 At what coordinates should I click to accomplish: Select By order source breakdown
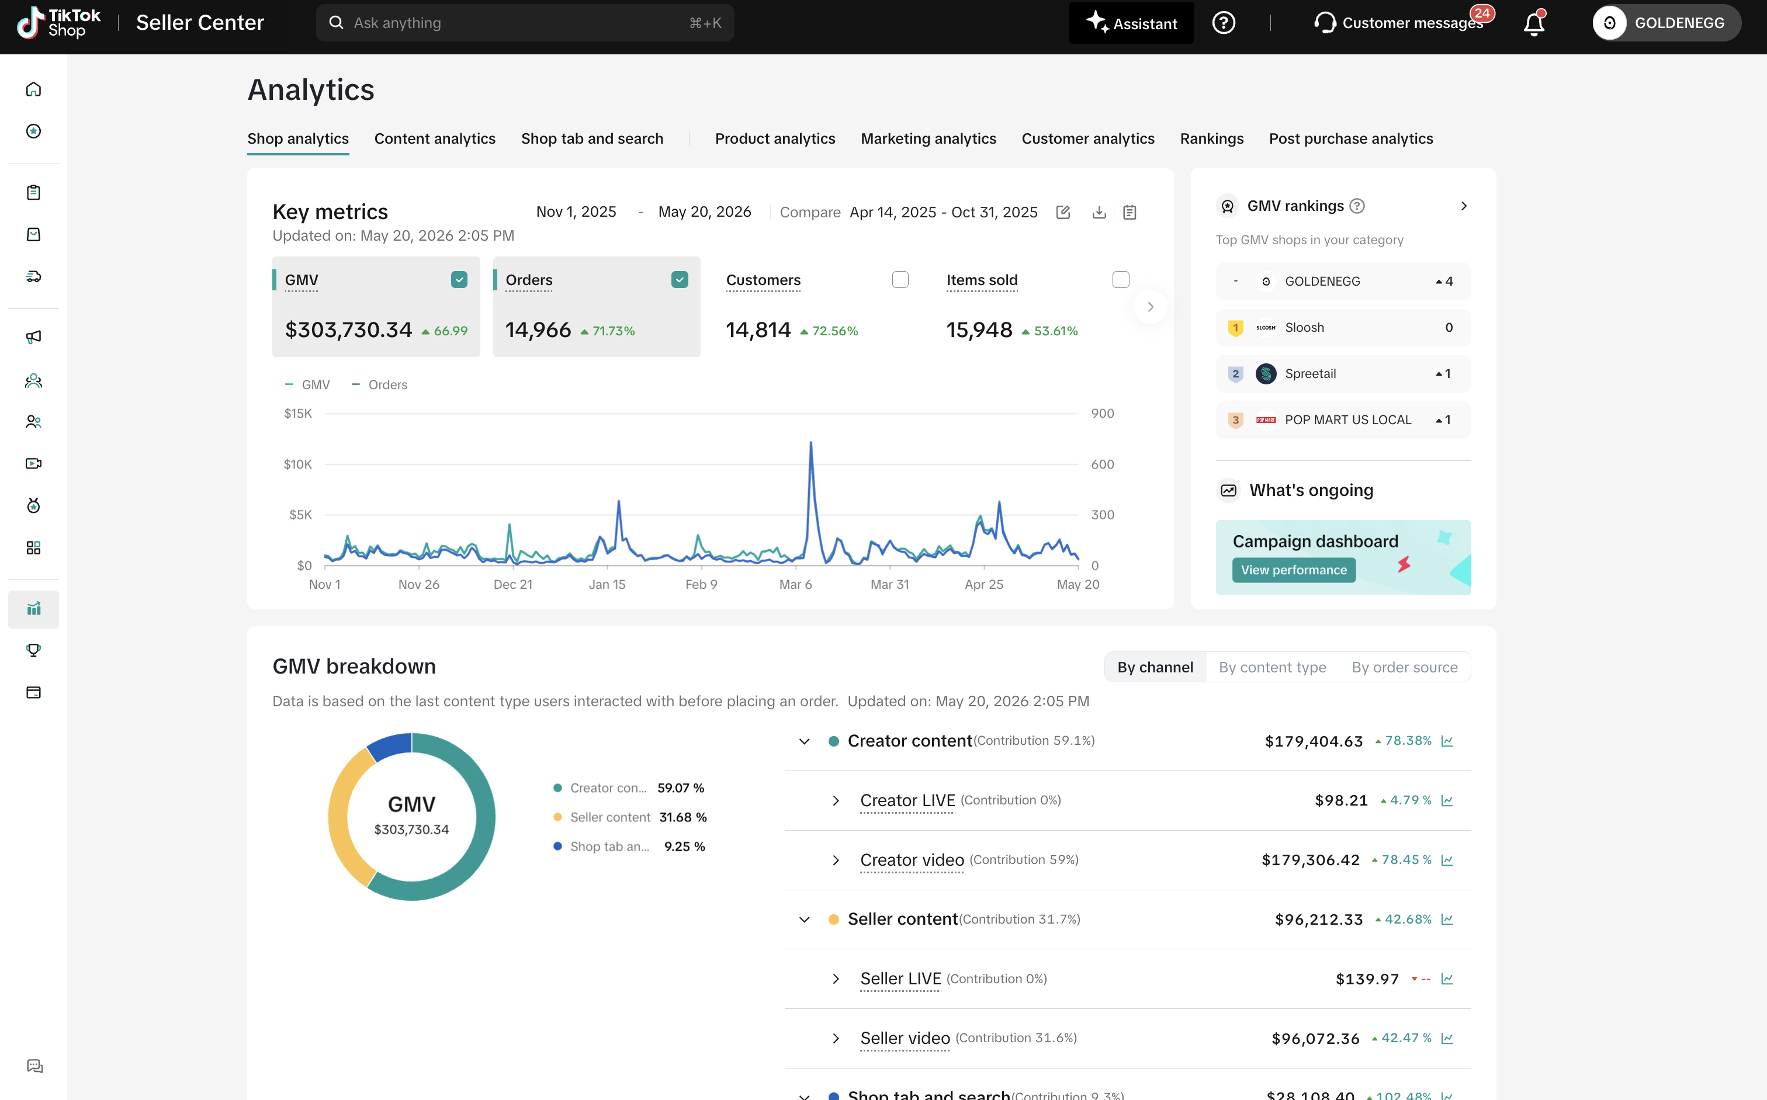[x=1405, y=667]
